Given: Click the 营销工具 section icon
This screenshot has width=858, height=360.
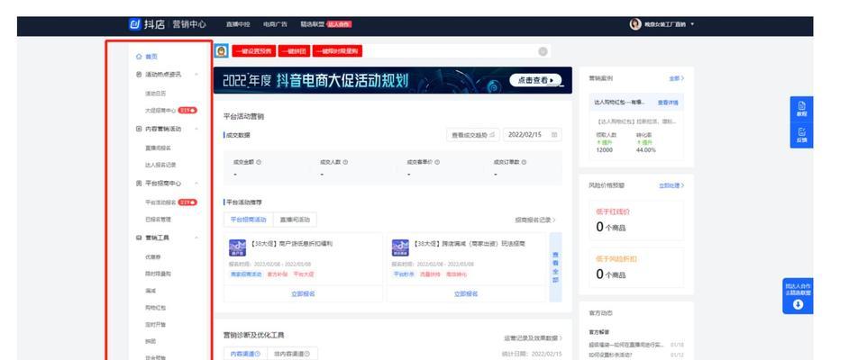Looking at the screenshot, I should click(x=139, y=238).
